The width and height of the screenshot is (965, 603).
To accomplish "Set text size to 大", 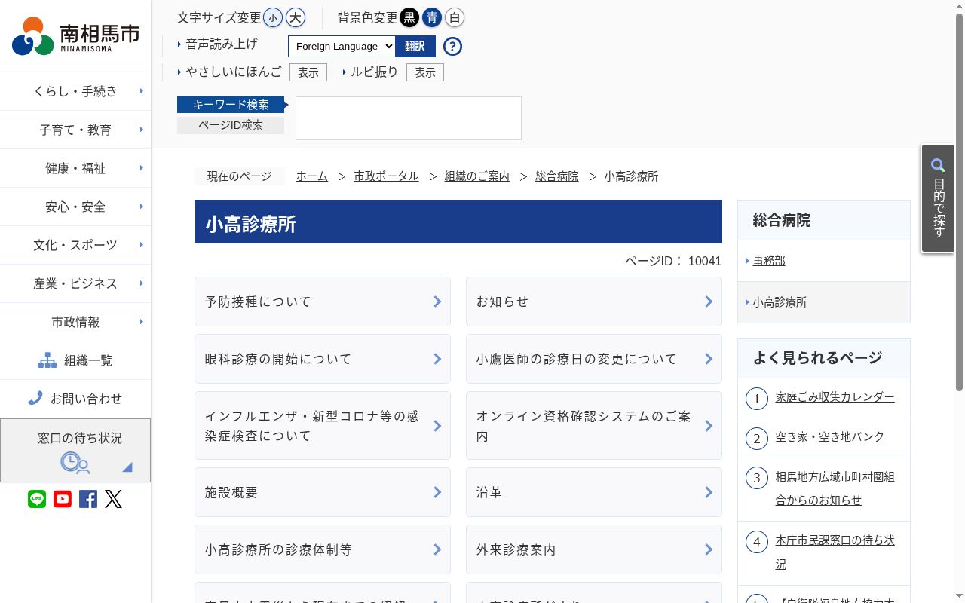I will [296, 17].
